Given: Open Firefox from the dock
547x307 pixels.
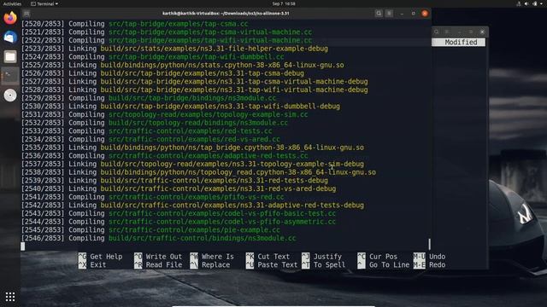Looking at the screenshot, I should pos(10,18).
